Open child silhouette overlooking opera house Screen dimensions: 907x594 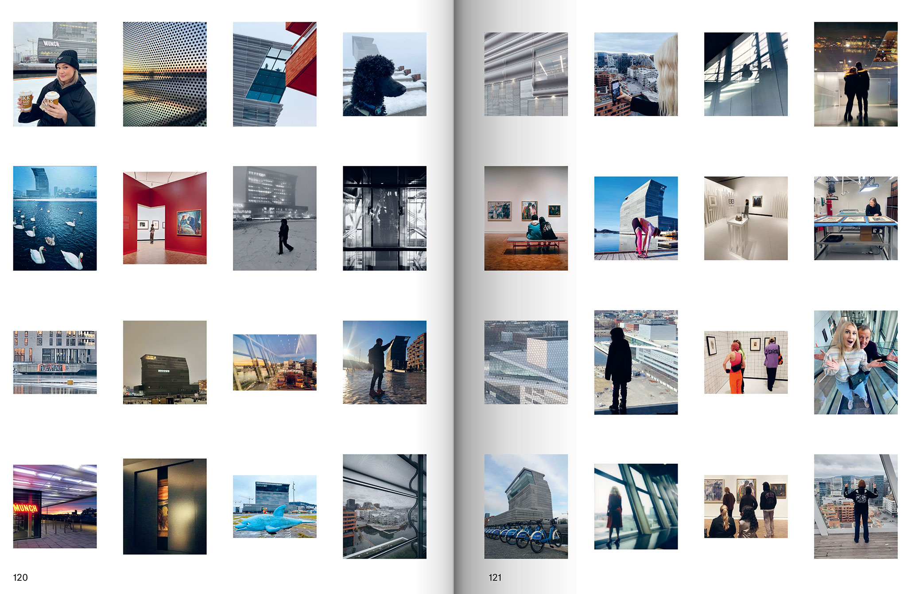tap(636, 362)
